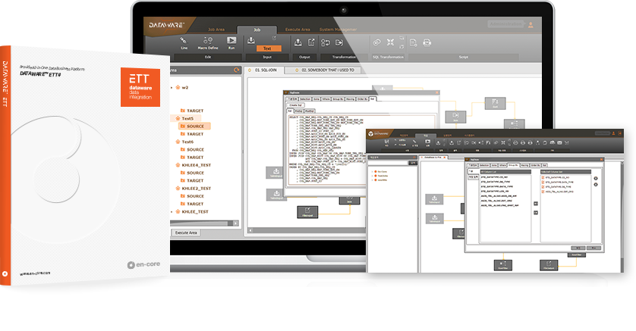The height and width of the screenshot is (331, 636).
Task: Expand the third tree node in front window
Action: pyautogui.click(x=373, y=180)
